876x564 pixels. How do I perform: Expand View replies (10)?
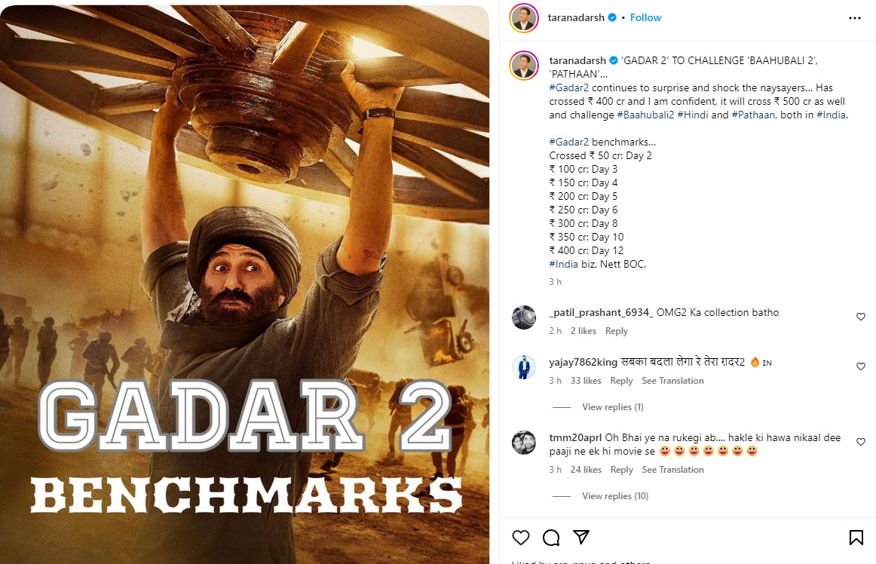[615, 496]
